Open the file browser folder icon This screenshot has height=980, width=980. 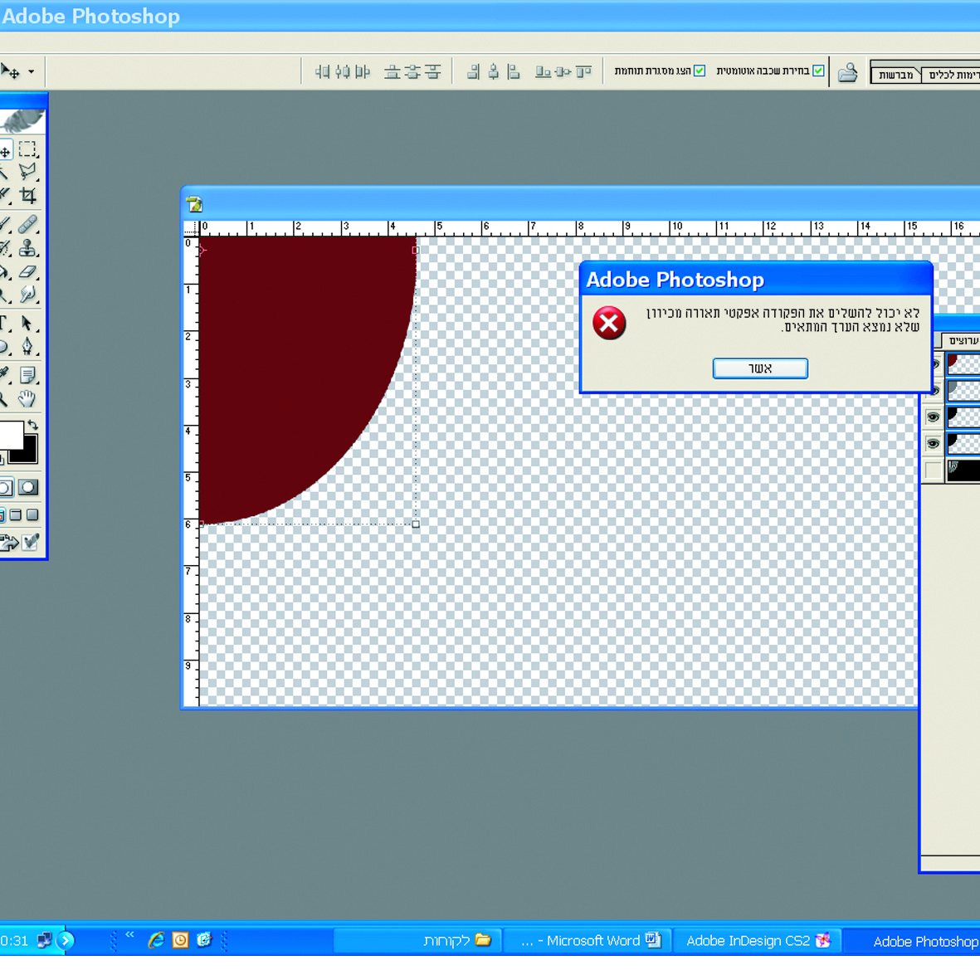pyautogui.click(x=847, y=73)
